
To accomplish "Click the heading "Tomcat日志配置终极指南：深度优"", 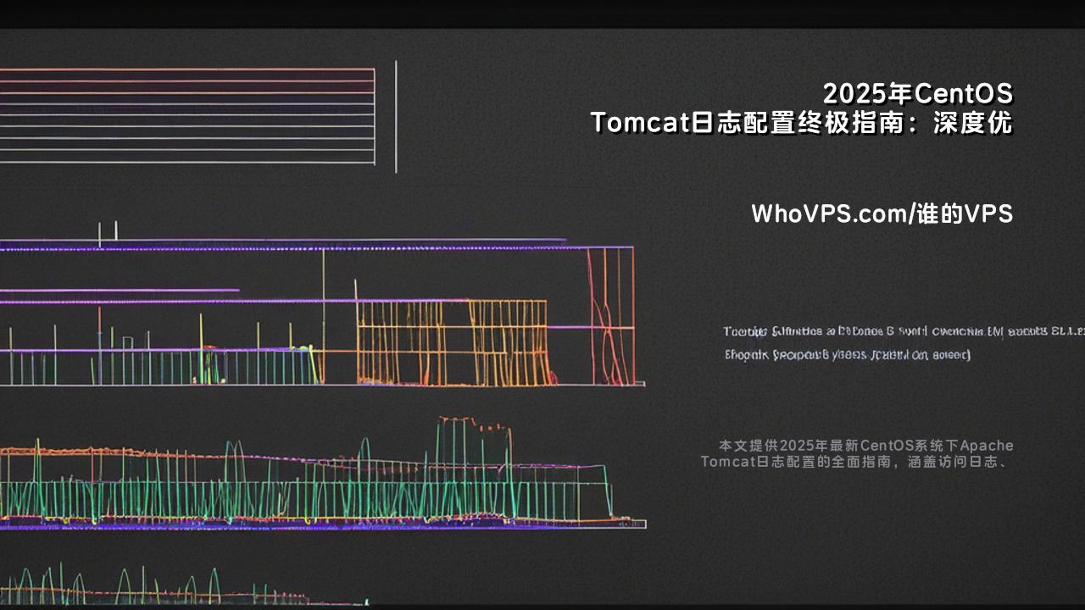I will [x=802, y=123].
